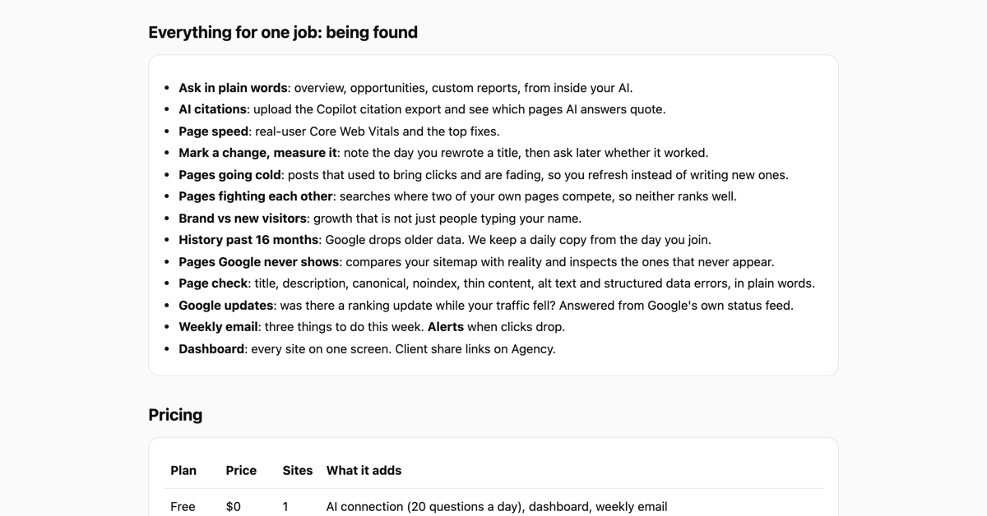This screenshot has width=987, height=516.
Task: Click the 'Everything for one job: being found' heading
Action: [x=283, y=32]
